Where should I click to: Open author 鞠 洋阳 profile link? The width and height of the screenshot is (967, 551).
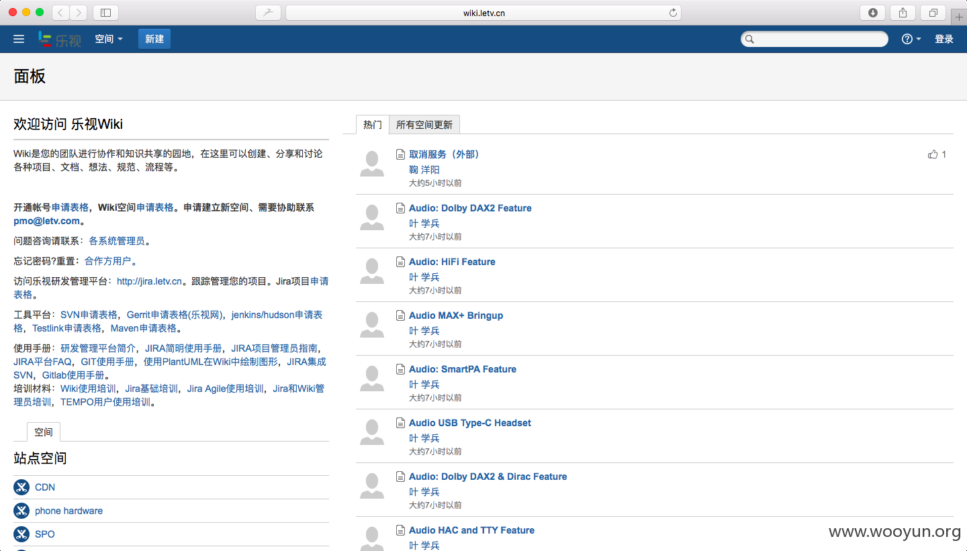[424, 170]
